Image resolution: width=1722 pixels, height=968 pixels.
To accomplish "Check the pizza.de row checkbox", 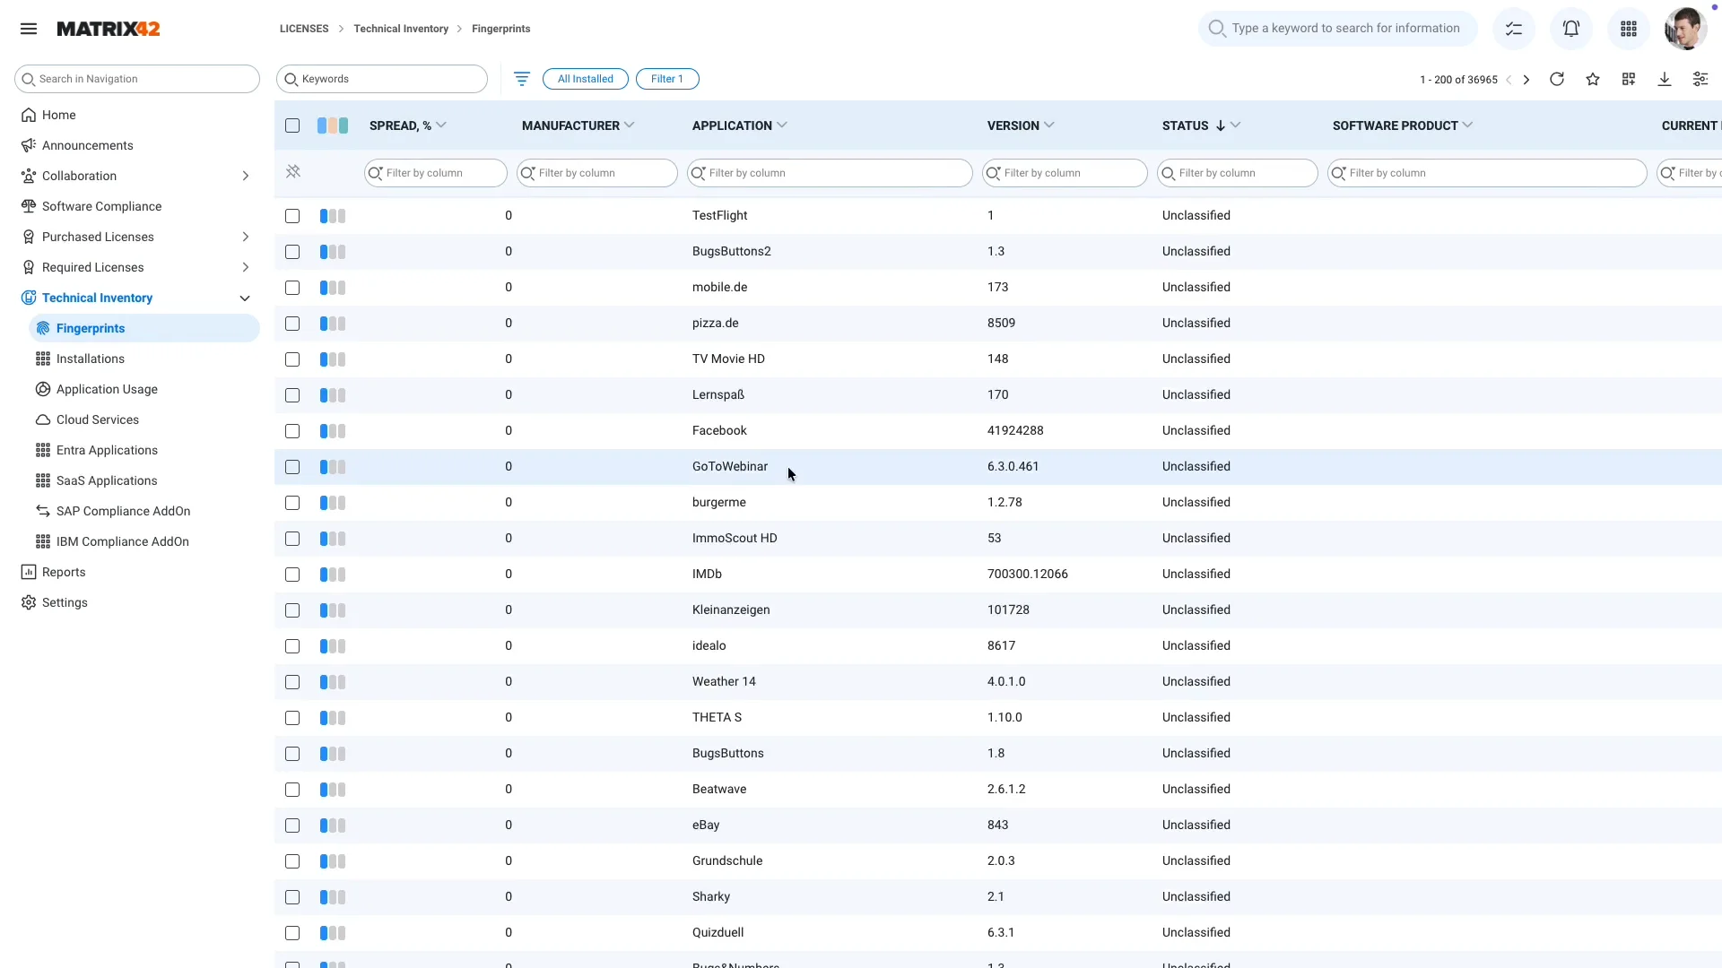I will [x=292, y=324].
